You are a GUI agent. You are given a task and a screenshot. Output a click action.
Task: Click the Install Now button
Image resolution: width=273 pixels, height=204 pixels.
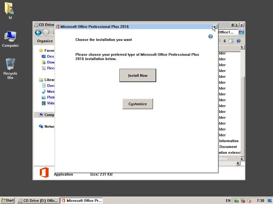click(x=138, y=75)
